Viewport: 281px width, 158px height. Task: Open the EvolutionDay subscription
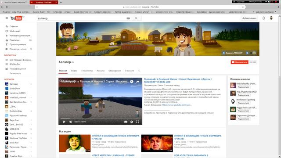pos(16,111)
